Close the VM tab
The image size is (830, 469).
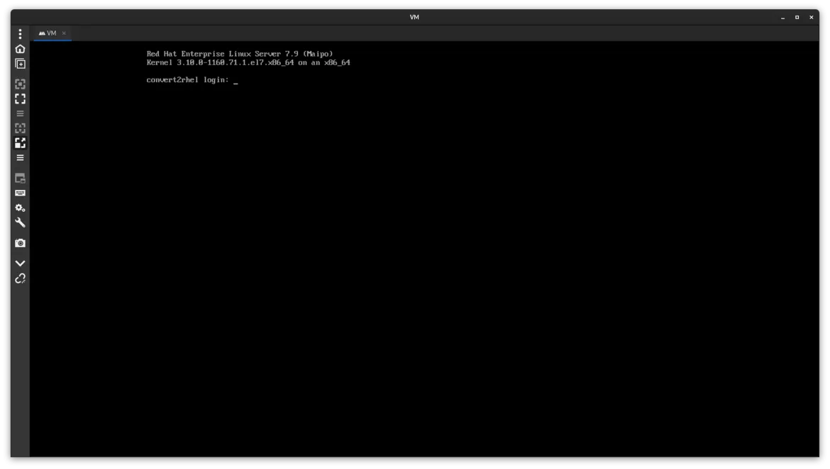pyautogui.click(x=64, y=33)
